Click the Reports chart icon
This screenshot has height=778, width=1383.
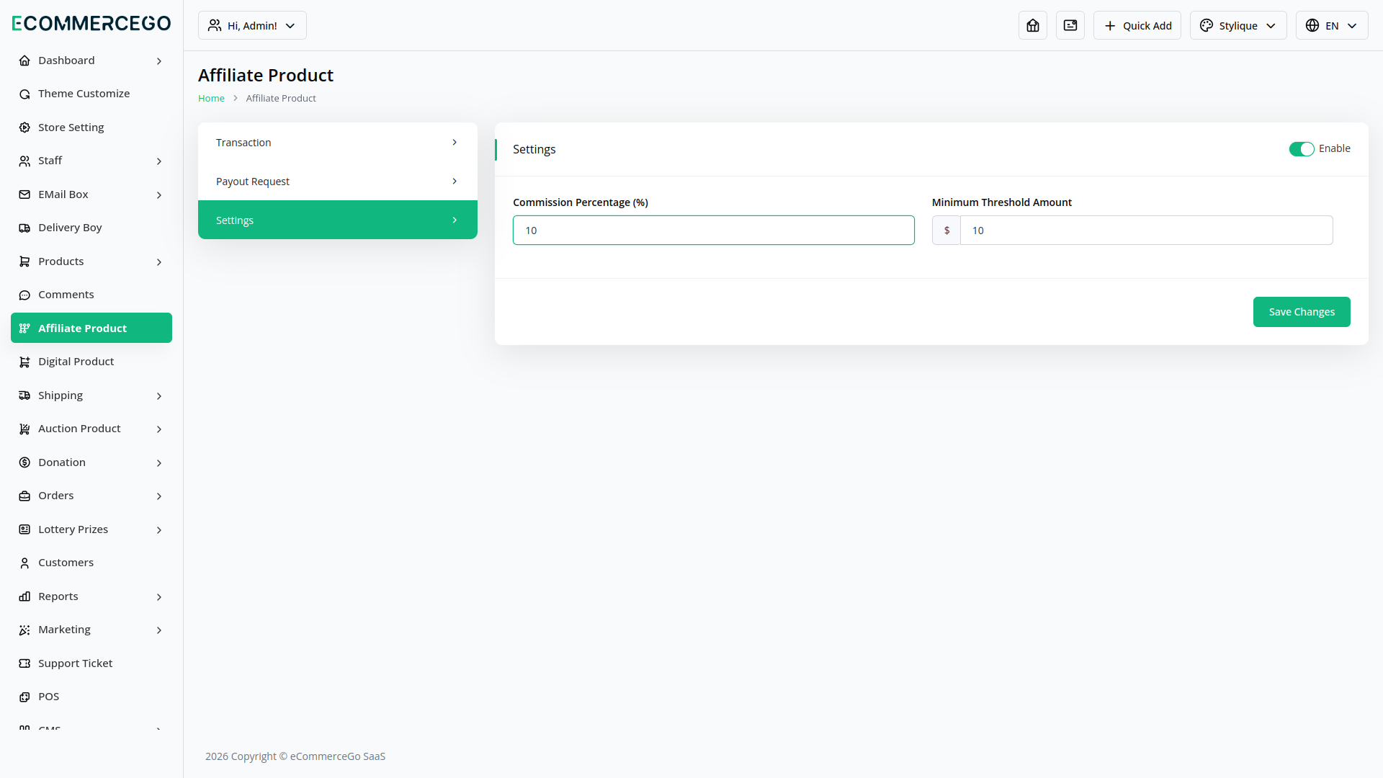pos(24,596)
